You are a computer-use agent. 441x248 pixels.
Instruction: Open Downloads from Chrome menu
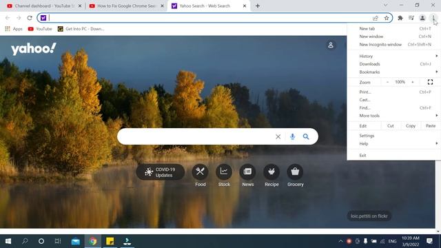click(393, 64)
